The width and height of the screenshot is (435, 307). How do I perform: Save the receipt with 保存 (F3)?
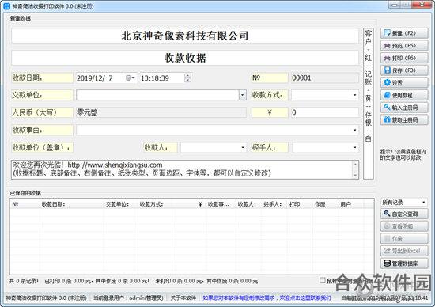pyautogui.click(x=404, y=70)
